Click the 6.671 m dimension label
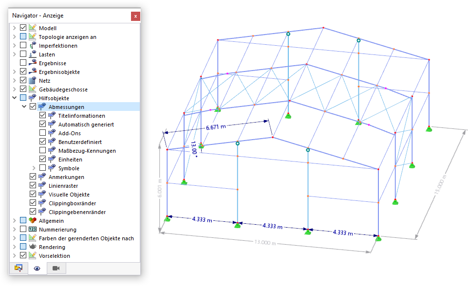 (216, 127)
